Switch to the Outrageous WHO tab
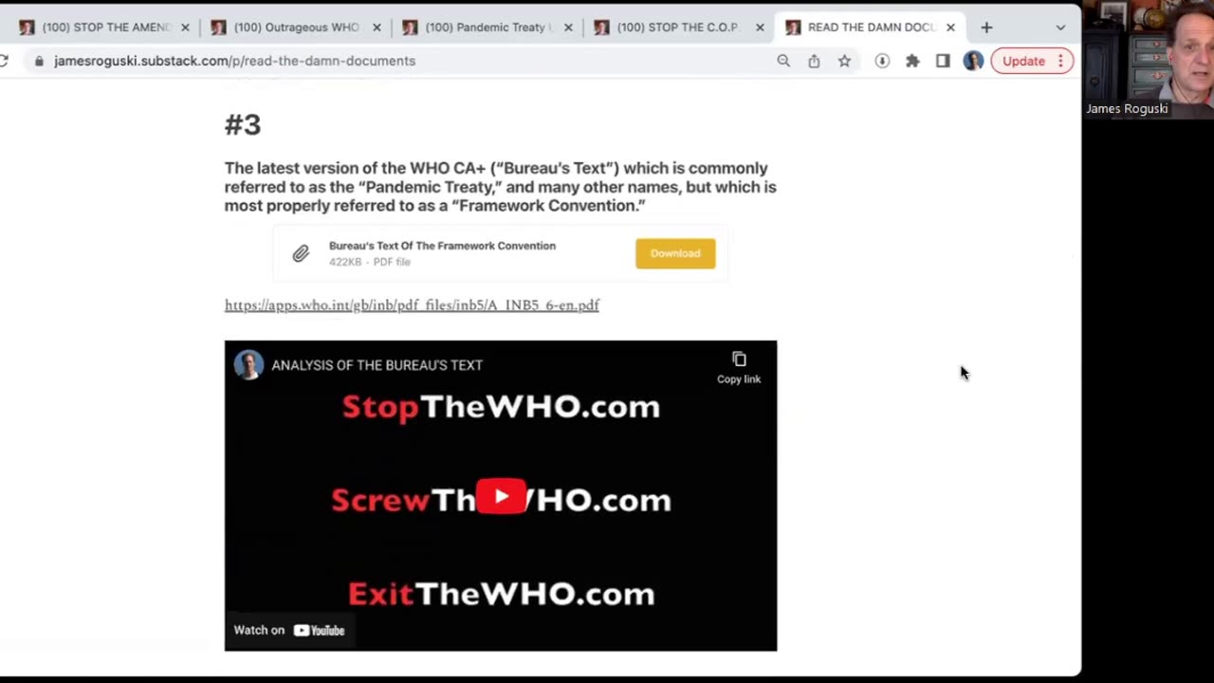The image size is (1214, 683). tap(296, 28)
